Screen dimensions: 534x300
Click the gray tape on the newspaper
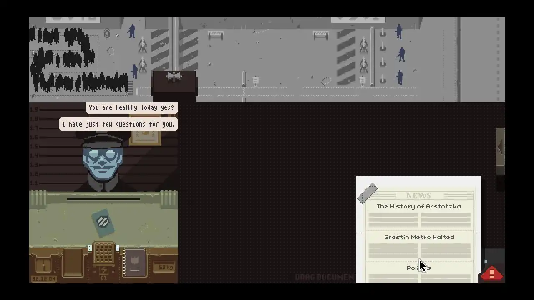[x=368, y=193]
